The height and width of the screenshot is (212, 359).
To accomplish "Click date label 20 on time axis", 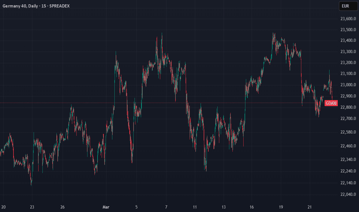I will [3, 207].
